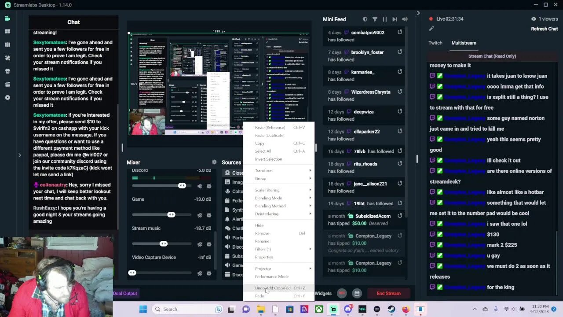Choose Performance Mode in the context menu
This screenshot has height=317, width=563.
click(279, 276)
